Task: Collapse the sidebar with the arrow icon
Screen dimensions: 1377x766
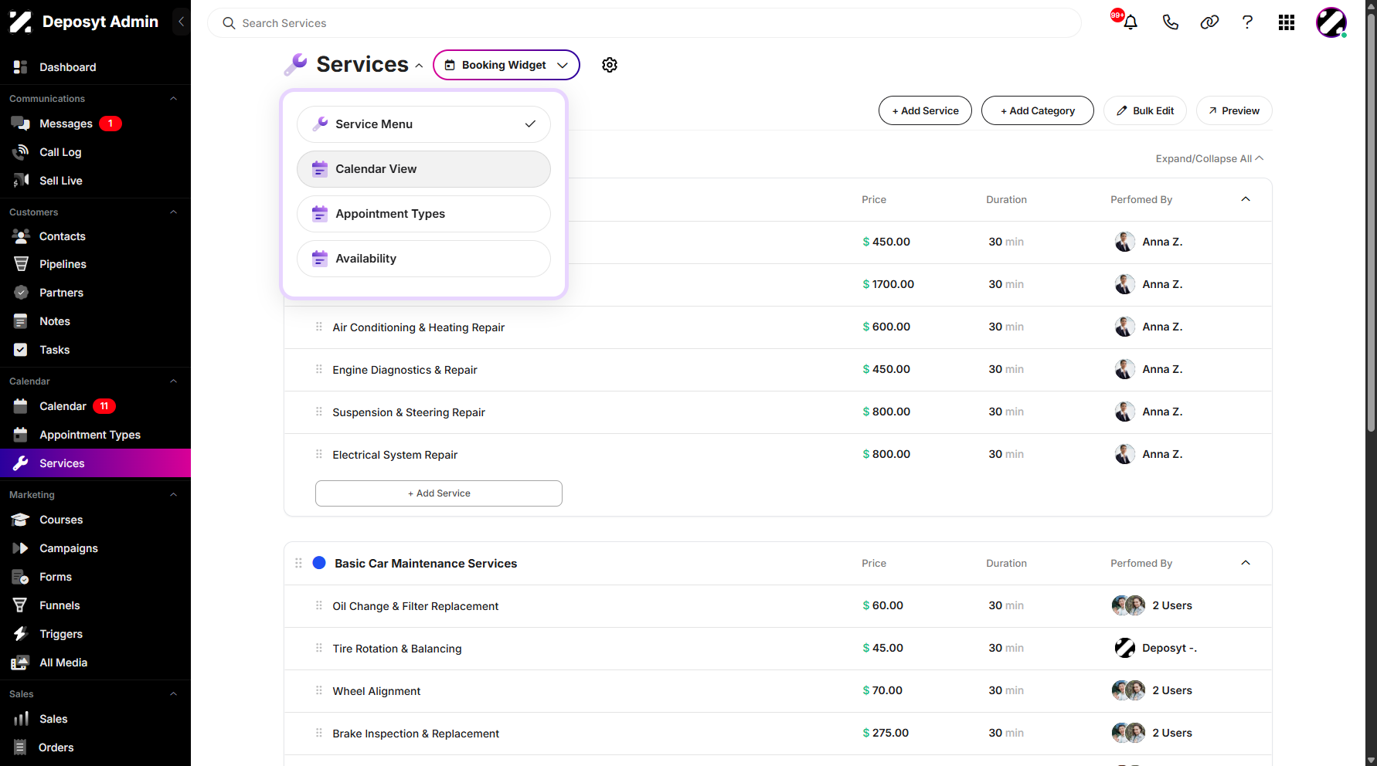Action: pos(181,22)
